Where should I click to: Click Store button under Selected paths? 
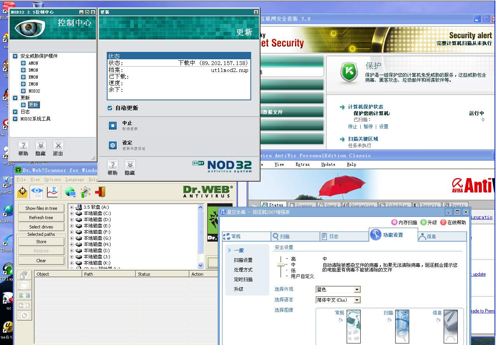pos(41,242)
